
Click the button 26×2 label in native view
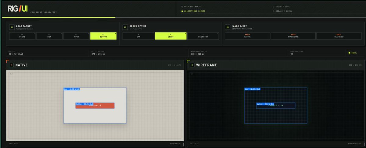(x=84, y=104)
